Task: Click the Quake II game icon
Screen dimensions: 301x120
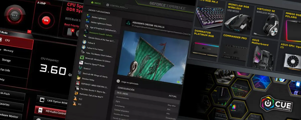Action: (x=81, y=68)
